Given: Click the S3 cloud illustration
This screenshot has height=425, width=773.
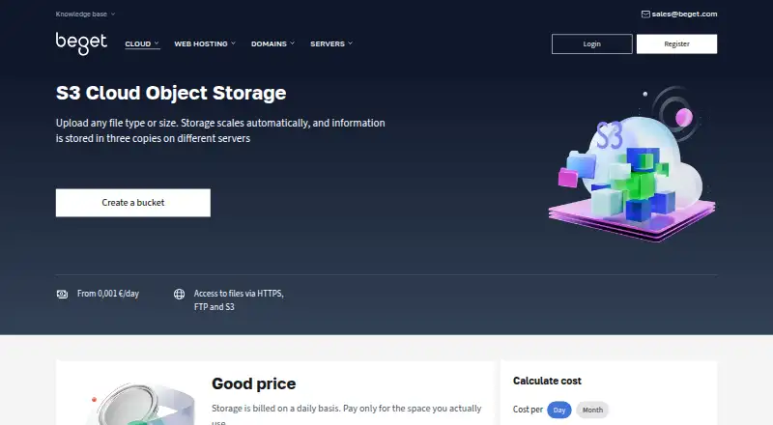Looking at the screenshot, I should point(632,164).
